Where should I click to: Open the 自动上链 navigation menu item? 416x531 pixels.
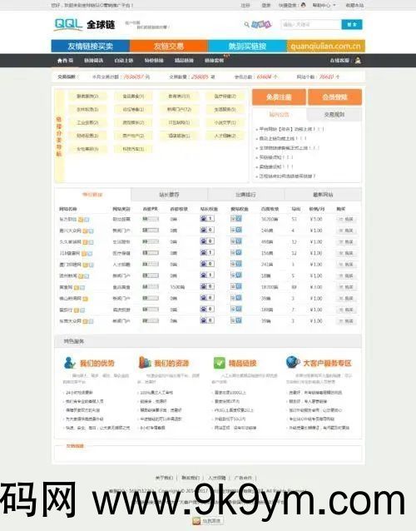123,61
